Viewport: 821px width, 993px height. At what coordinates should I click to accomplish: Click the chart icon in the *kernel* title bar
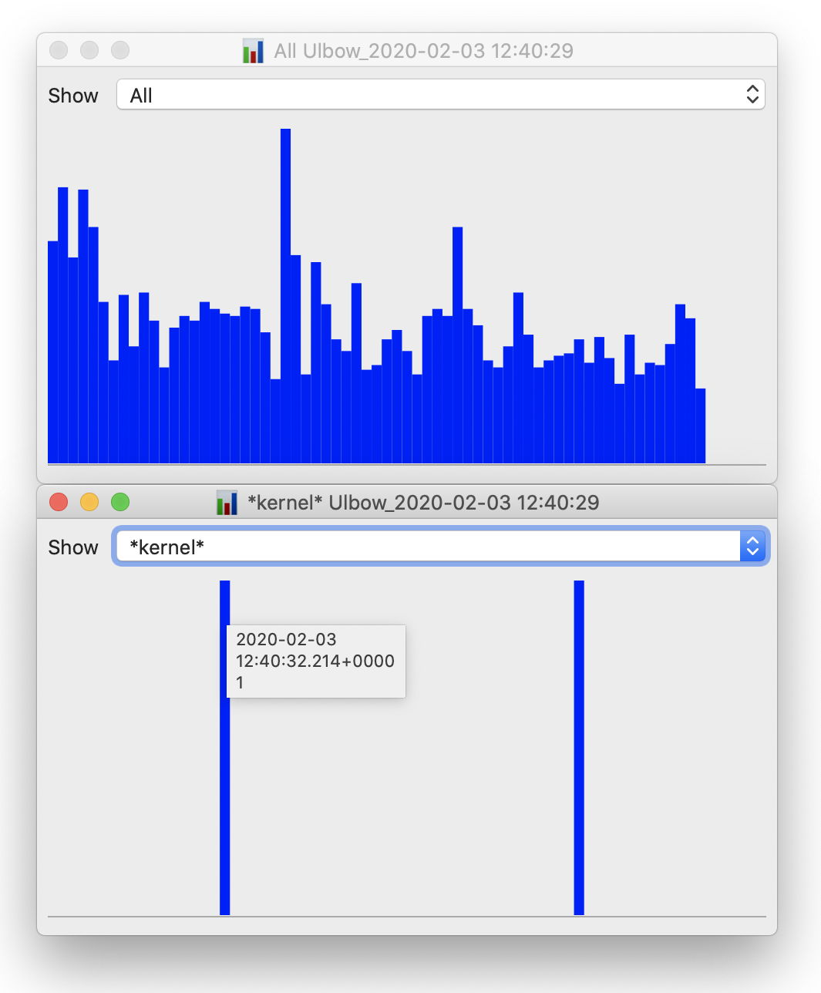pos(227,503)
